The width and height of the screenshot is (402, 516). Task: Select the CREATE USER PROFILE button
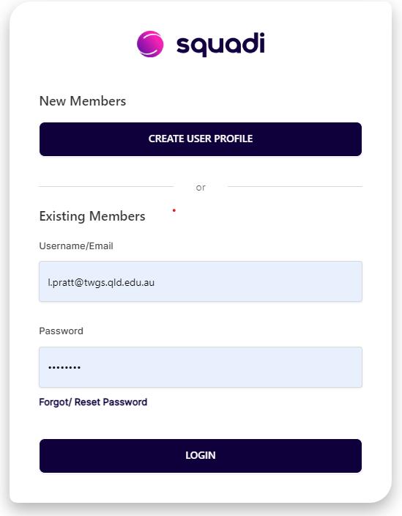point(201,139)
